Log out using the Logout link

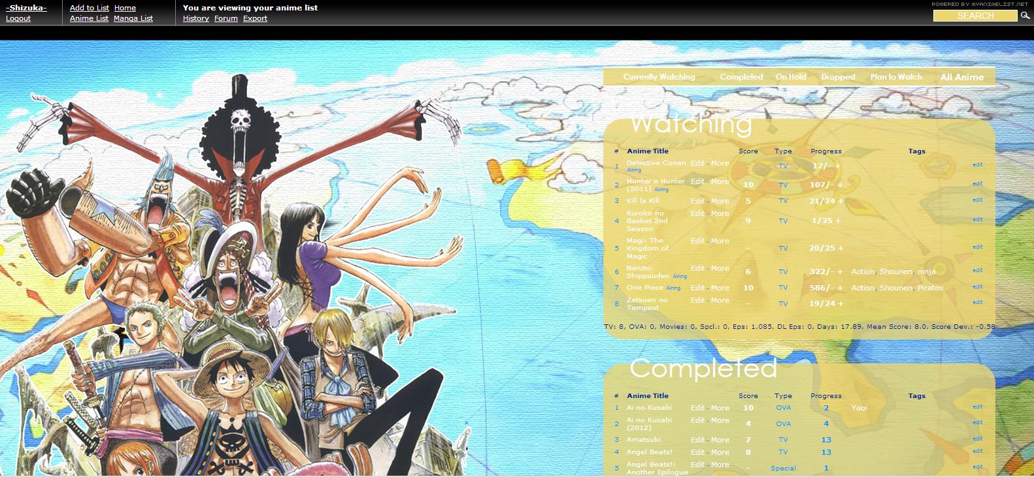(18, 18)
